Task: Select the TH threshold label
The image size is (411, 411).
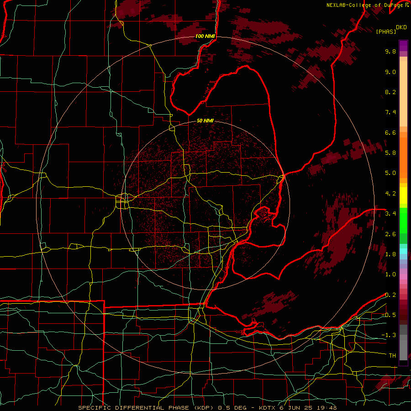Action: point(392,356)
